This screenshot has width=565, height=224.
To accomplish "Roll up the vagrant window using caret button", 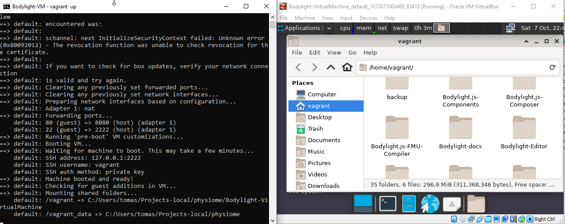I will pyautogui.click(x=526, y=41).
